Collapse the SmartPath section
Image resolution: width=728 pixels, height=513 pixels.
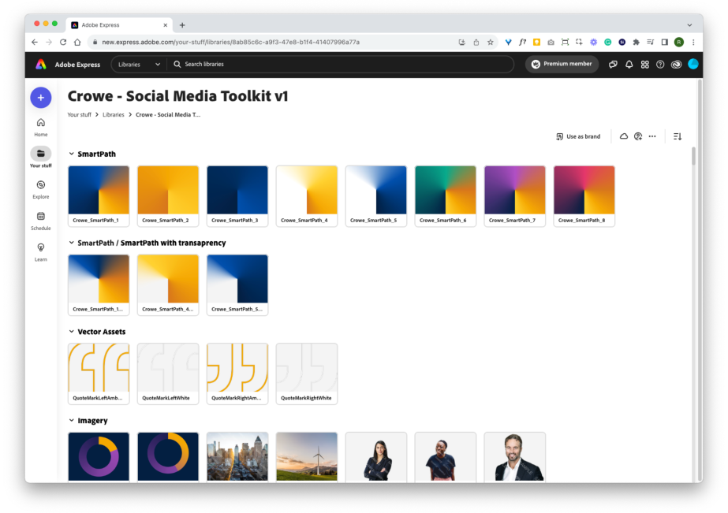click(72, 154)
